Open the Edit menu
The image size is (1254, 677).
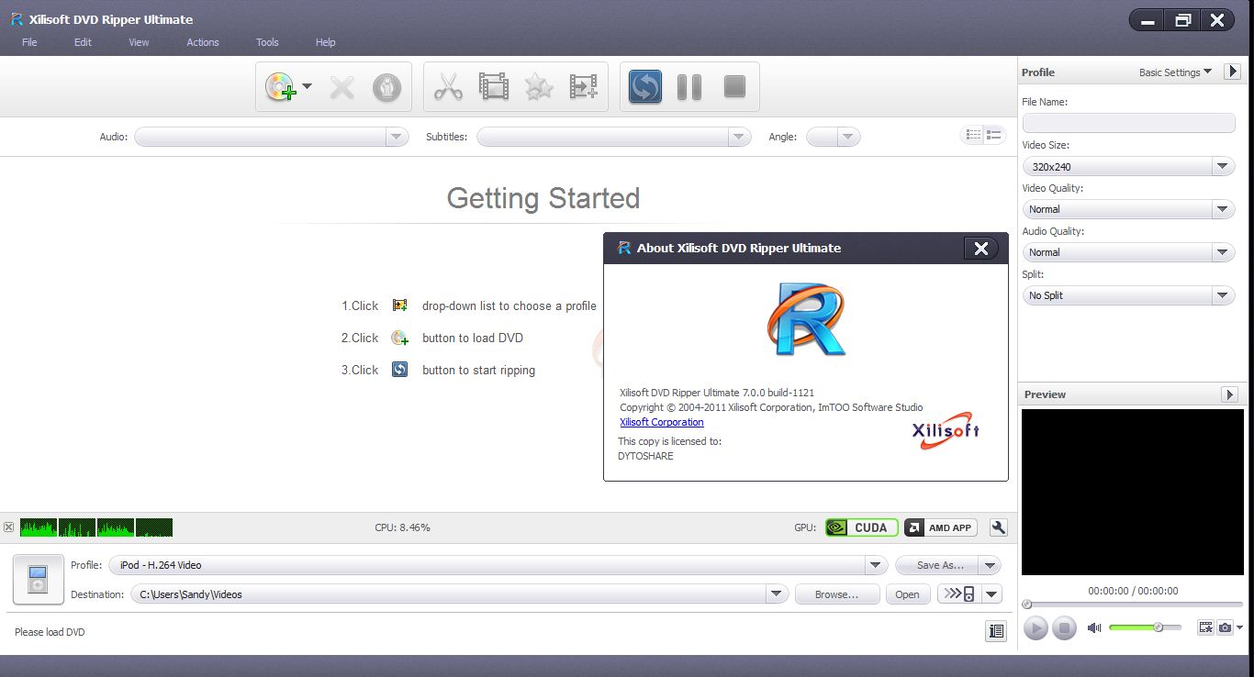point(83,42)
